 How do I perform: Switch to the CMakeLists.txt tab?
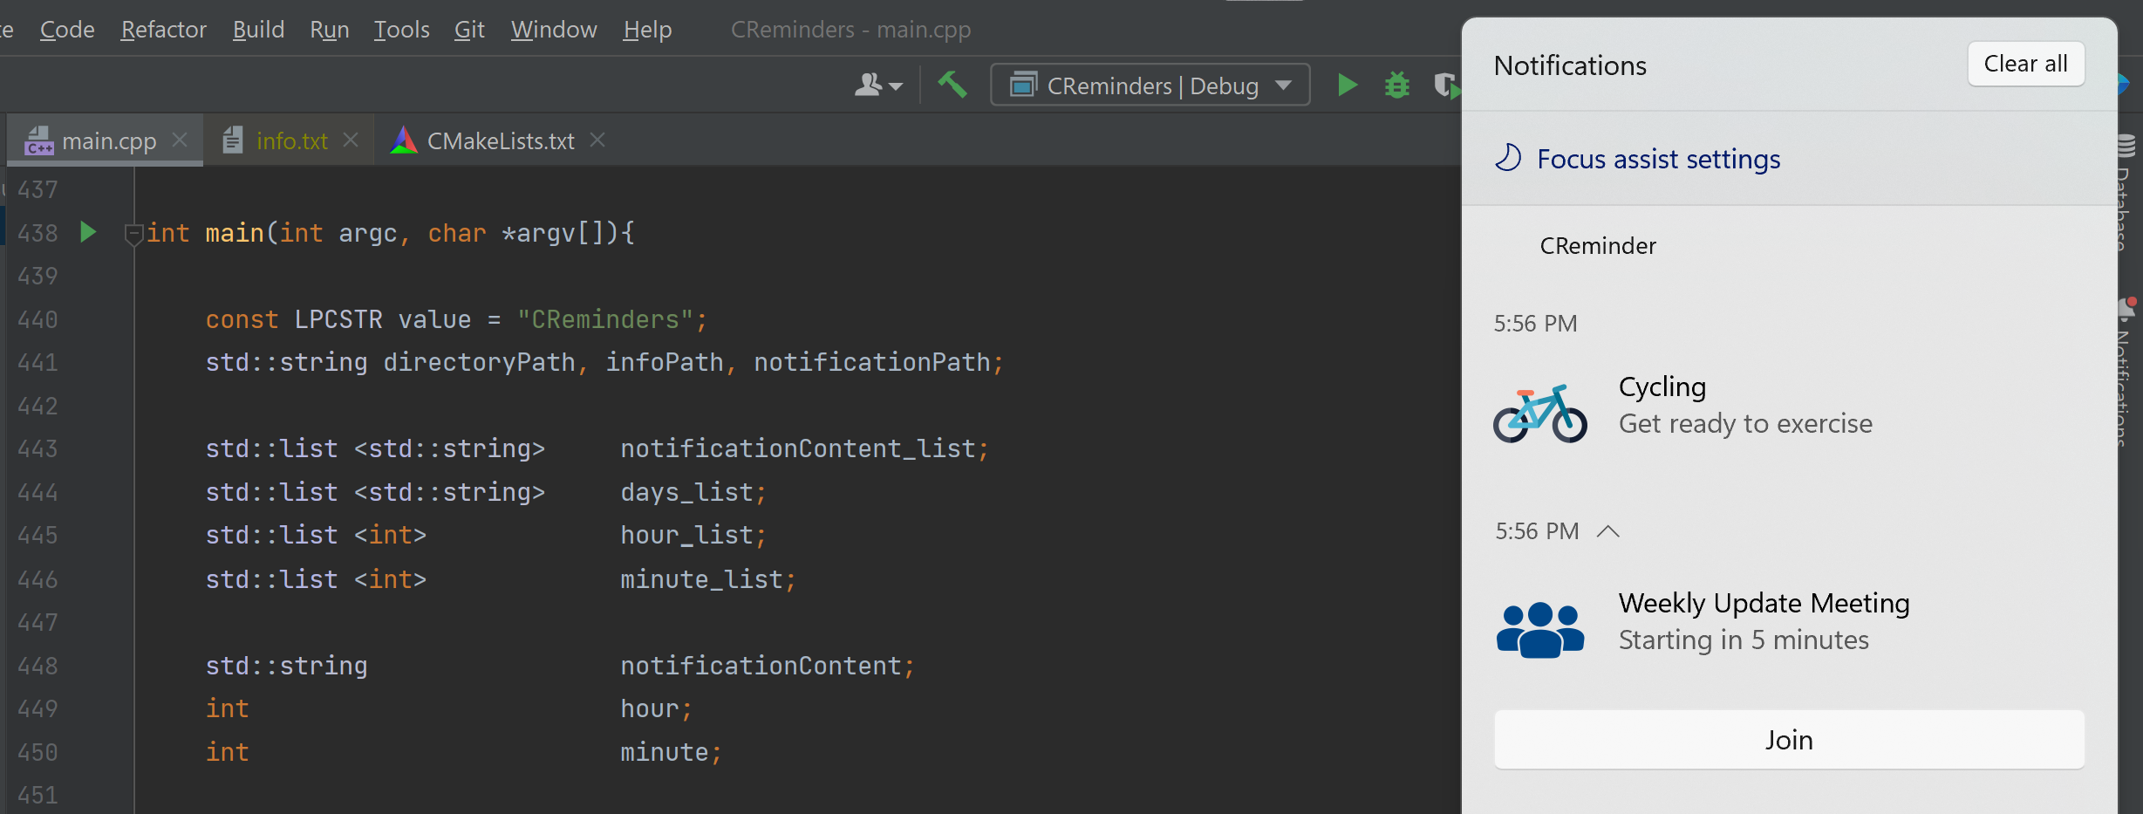point(499,140)
